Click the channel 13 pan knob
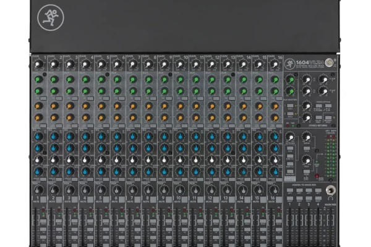 [227, 190]
